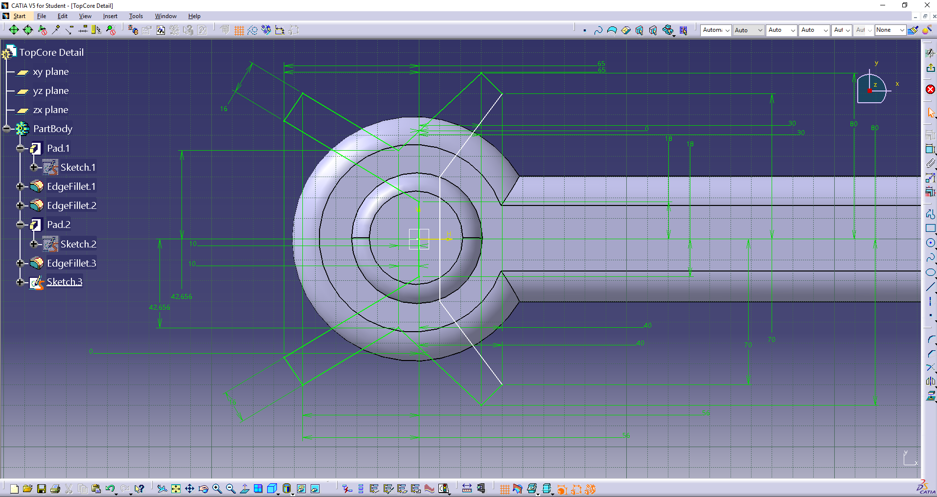Viewport: 937px width, 497px height.
Task: Click the Exit workbench icon
Action: 930,68
